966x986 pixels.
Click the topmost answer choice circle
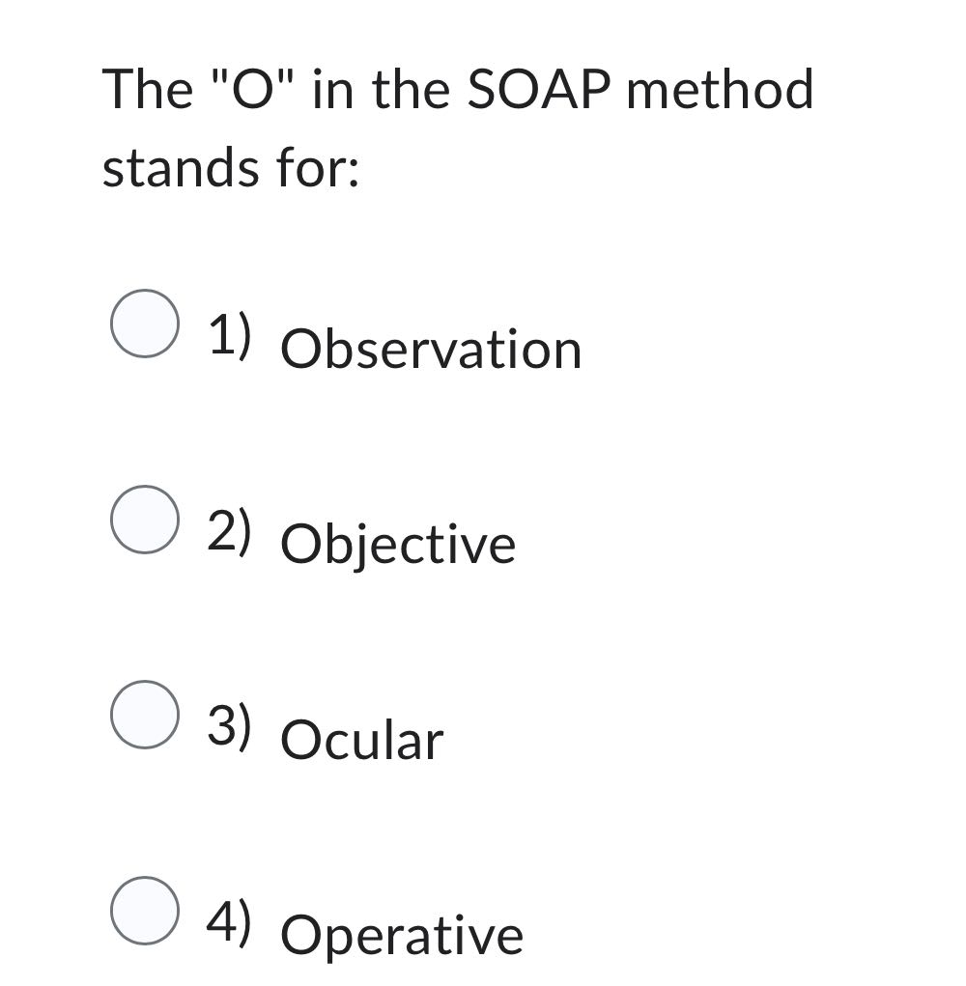[145, 323]
